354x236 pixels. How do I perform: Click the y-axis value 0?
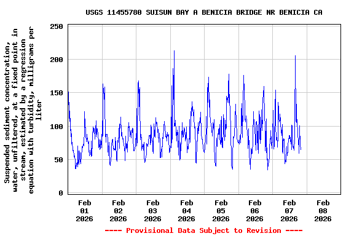pyautogui.click(x=61, y=193)
